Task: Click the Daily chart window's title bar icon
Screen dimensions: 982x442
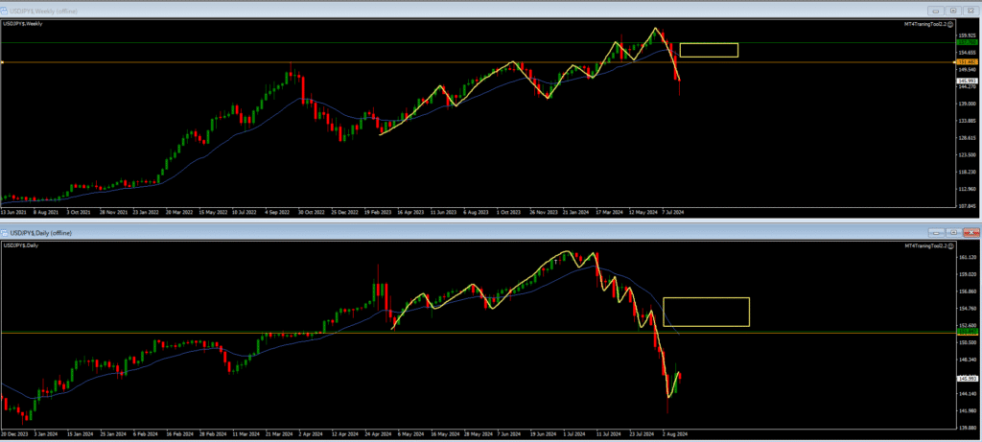Action: pos(6,233)
